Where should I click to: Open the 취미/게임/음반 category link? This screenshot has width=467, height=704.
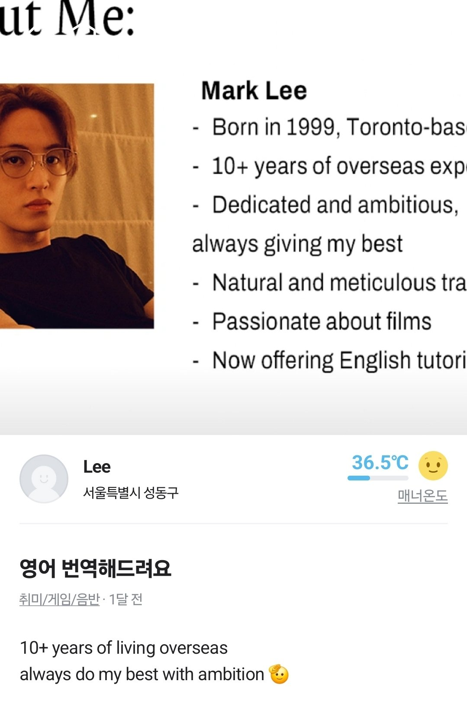click(x=60, y=599)
